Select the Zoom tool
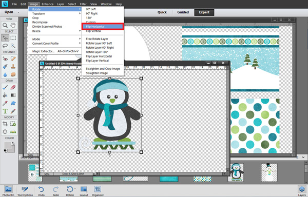 tap(5, 25)
